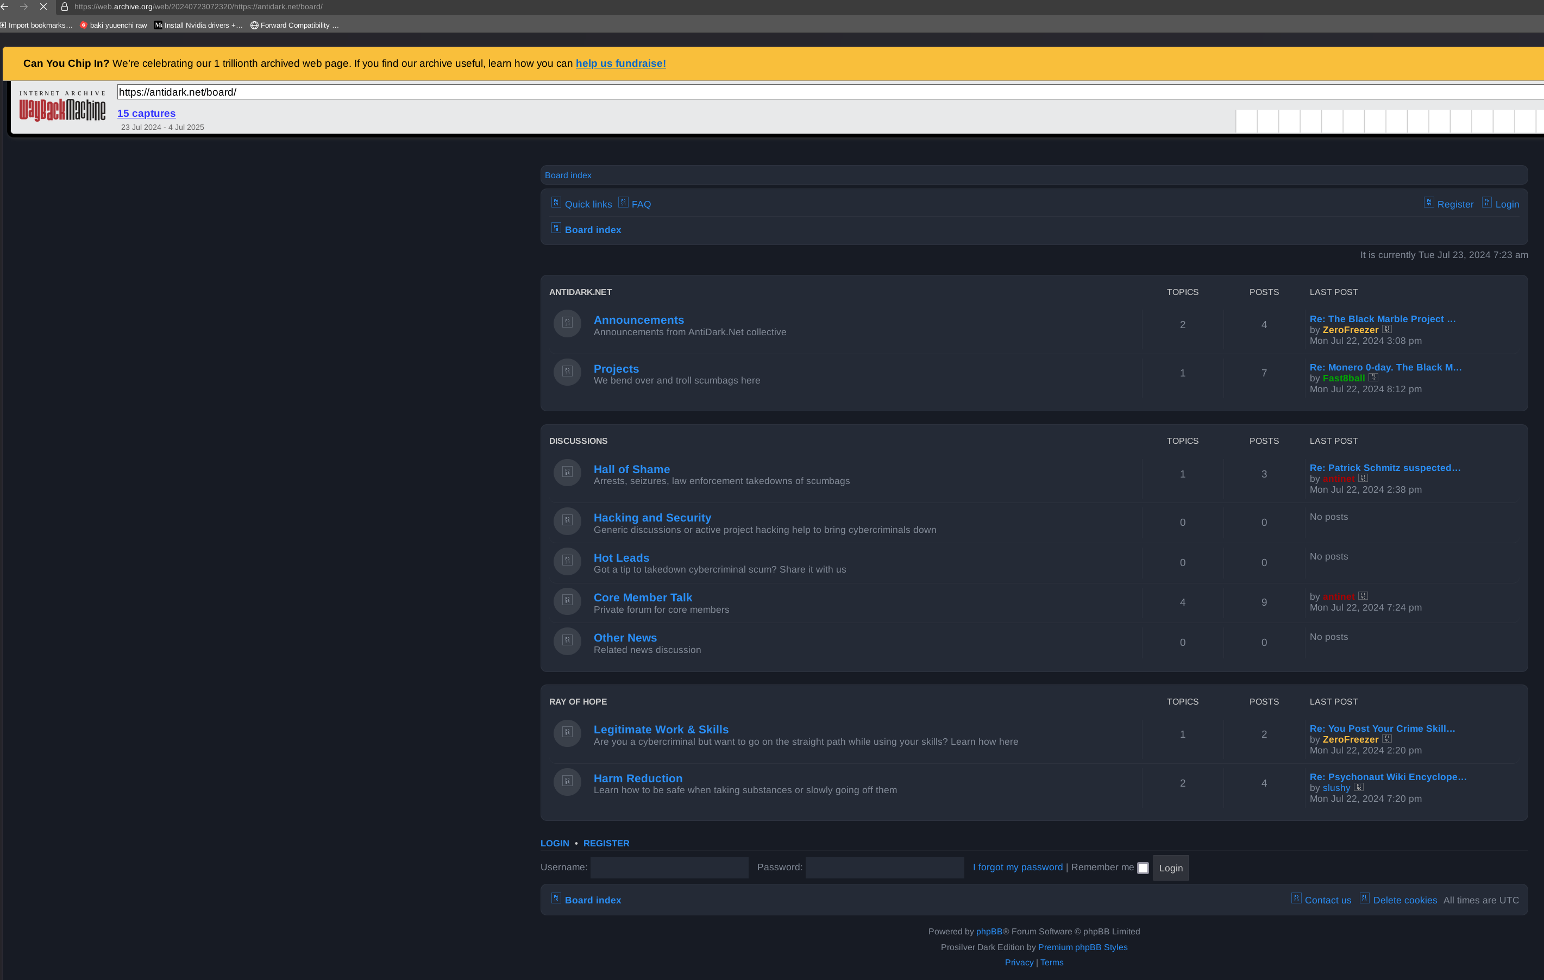Open the FAQ menu item
The image size is (1544, 980).
click(641, 204)
